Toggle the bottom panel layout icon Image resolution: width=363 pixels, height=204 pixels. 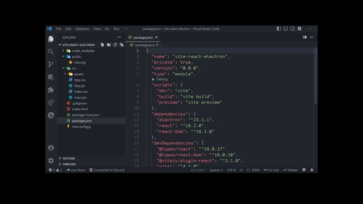(286, 29)
